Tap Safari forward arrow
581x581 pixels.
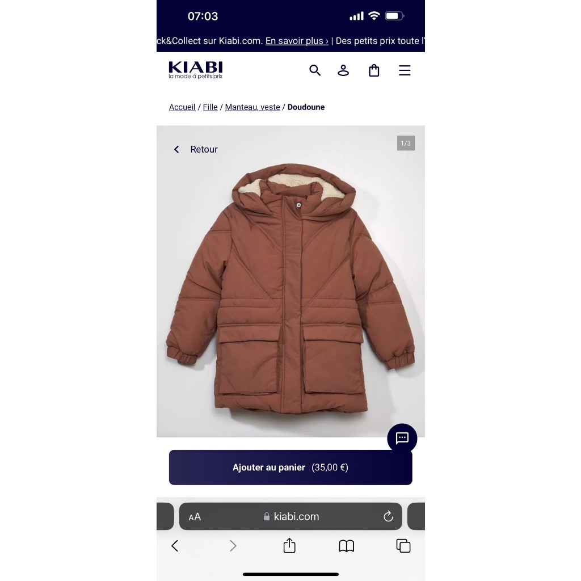pos(233,546)
